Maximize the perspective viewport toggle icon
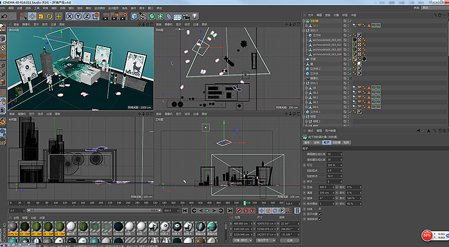This screenshot has height=247, width=449. pos(151,24)
